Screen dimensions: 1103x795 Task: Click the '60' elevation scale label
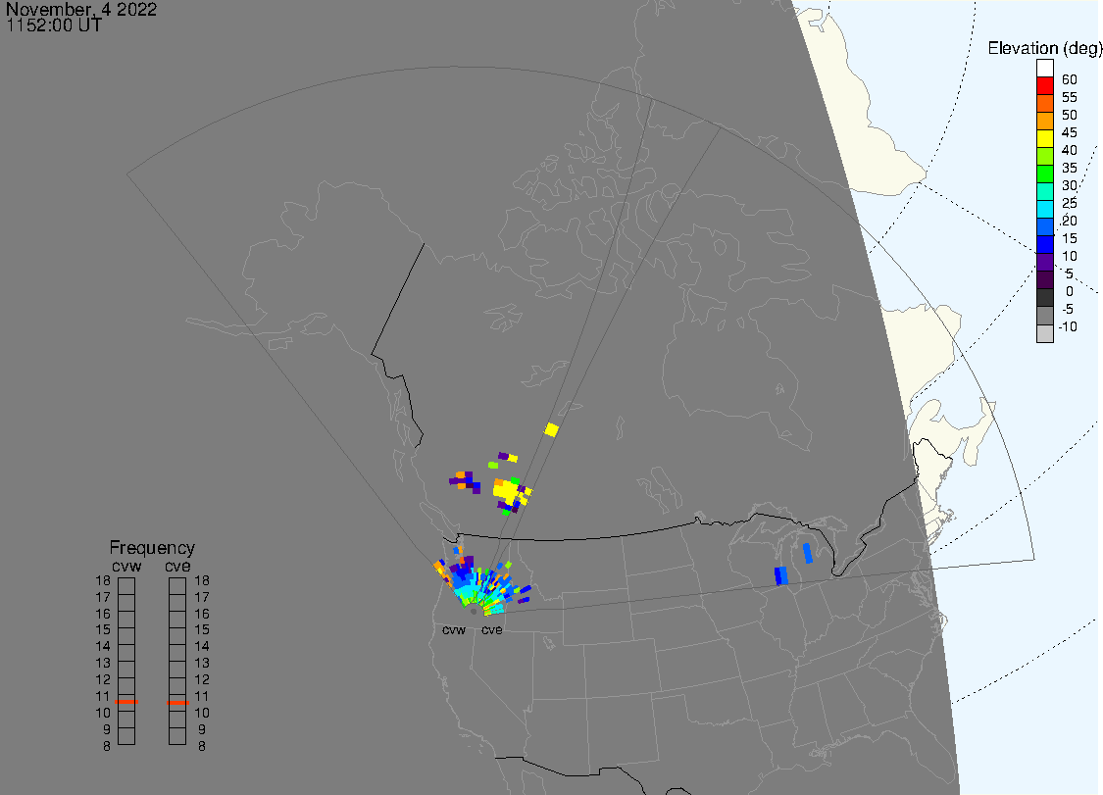click(x=1070, y=79)
